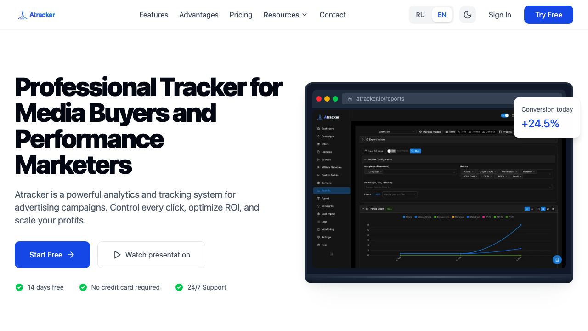Open the Last 30 days date picker
The width and height of the screenshot is (588, 331).
coord(374,151)
